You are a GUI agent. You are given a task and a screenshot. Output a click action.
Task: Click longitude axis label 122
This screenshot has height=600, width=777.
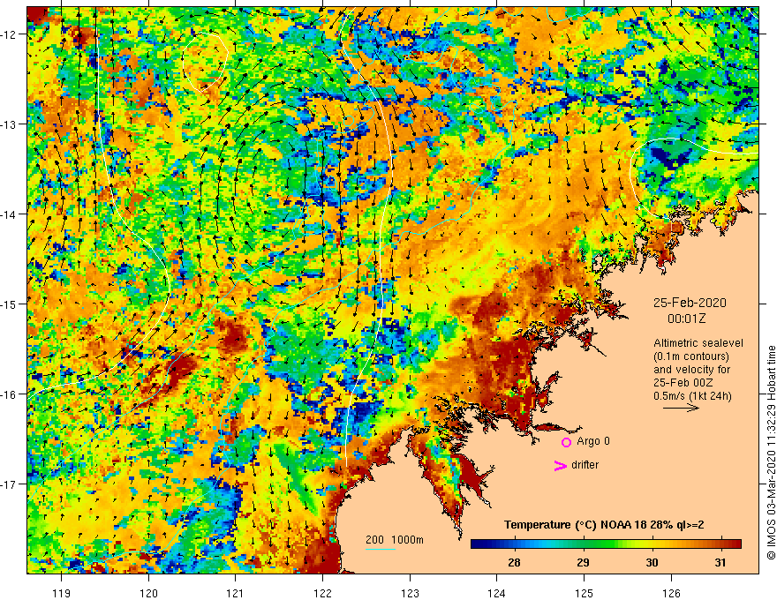click(322, 593)
